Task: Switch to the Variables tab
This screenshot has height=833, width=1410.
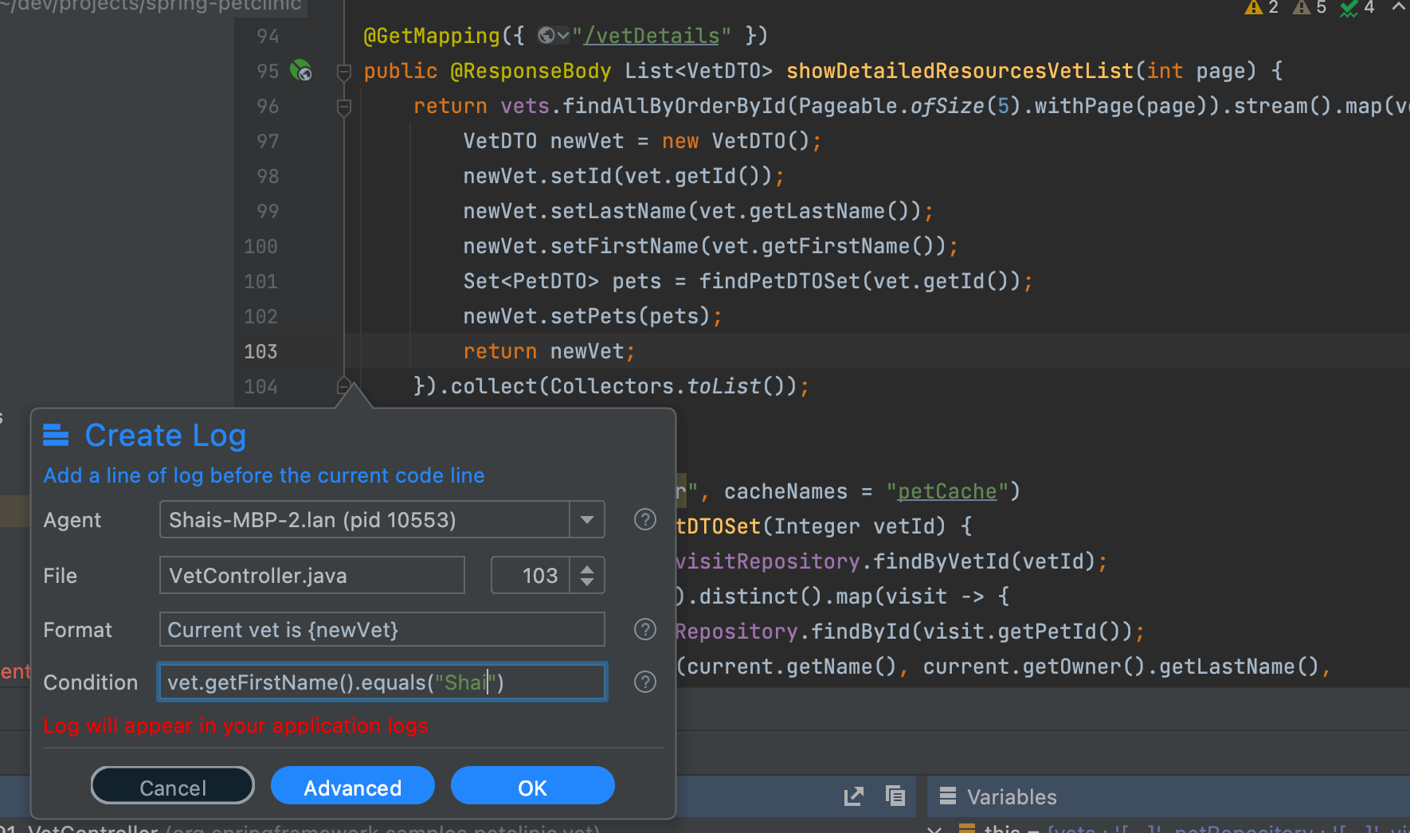Action: pos(1011,797)
